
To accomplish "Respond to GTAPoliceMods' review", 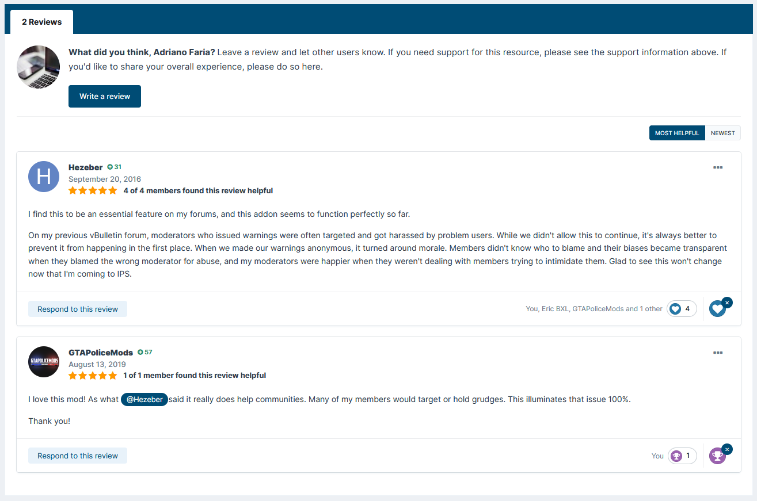I will pos(78,456).
